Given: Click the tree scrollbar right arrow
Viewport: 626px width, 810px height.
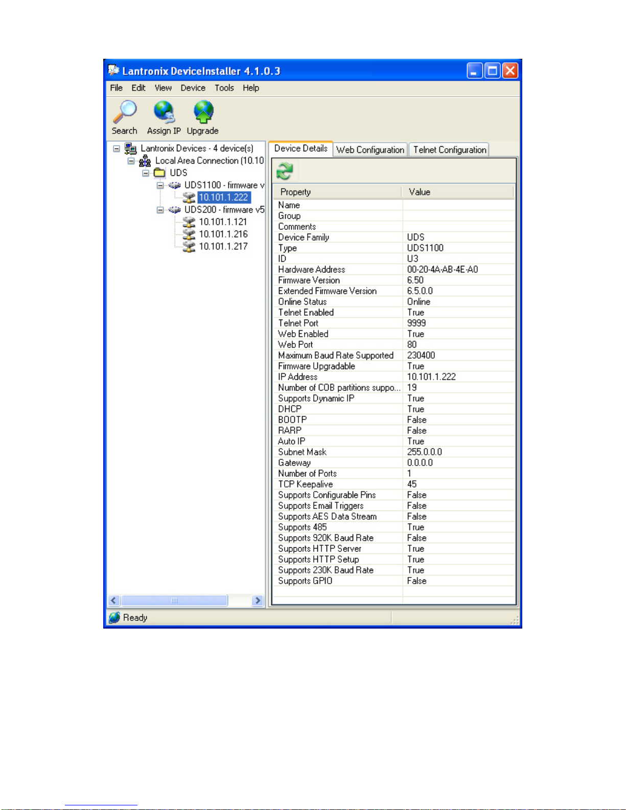Looking at the screenshot, I should pyautogui.click(x=258, y=600).
